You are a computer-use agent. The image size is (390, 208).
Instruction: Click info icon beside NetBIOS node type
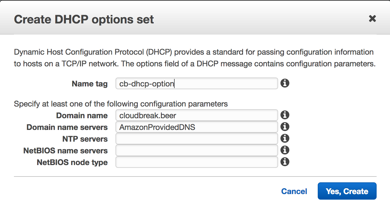point(285,162)
